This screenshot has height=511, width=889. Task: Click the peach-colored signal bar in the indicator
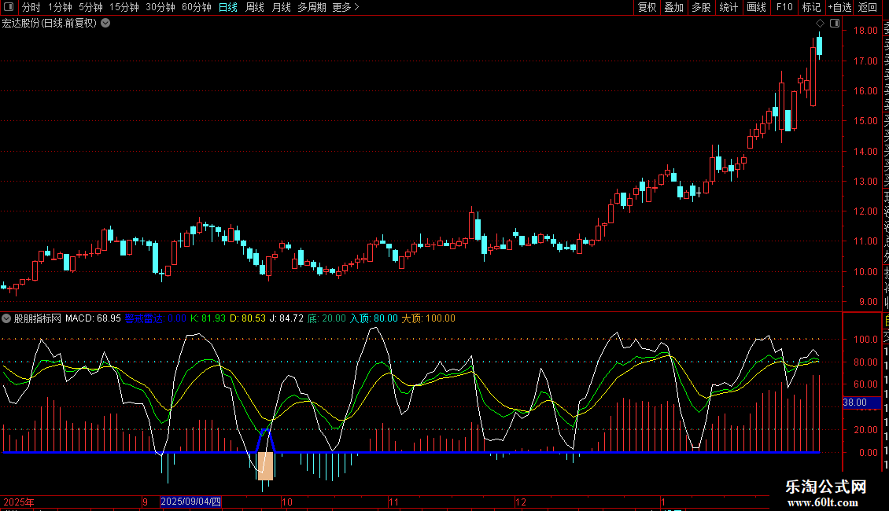click(265, 465)
